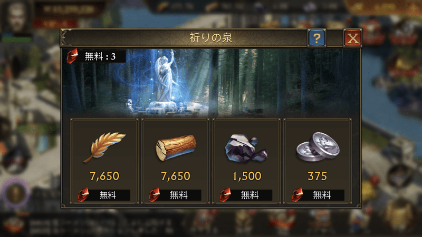Image resolution: width=422 pixels, height=237 pixels.
Task: Click the silver coins icon
Action: (x=318, y=147)
